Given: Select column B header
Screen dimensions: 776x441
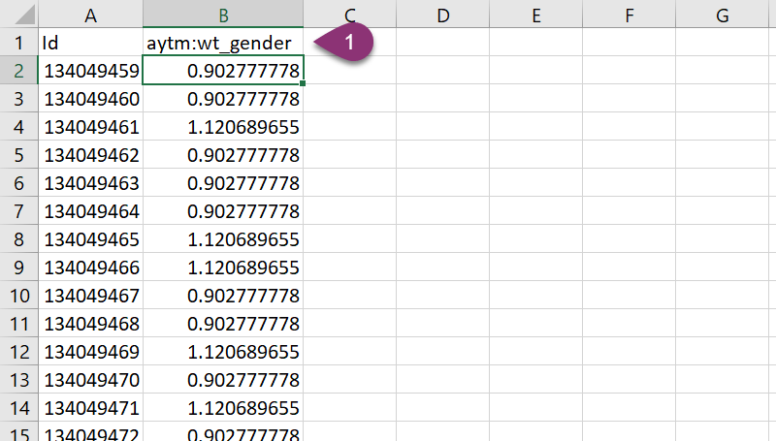Looking at the screenshot, I should click(x=223, y=15).
